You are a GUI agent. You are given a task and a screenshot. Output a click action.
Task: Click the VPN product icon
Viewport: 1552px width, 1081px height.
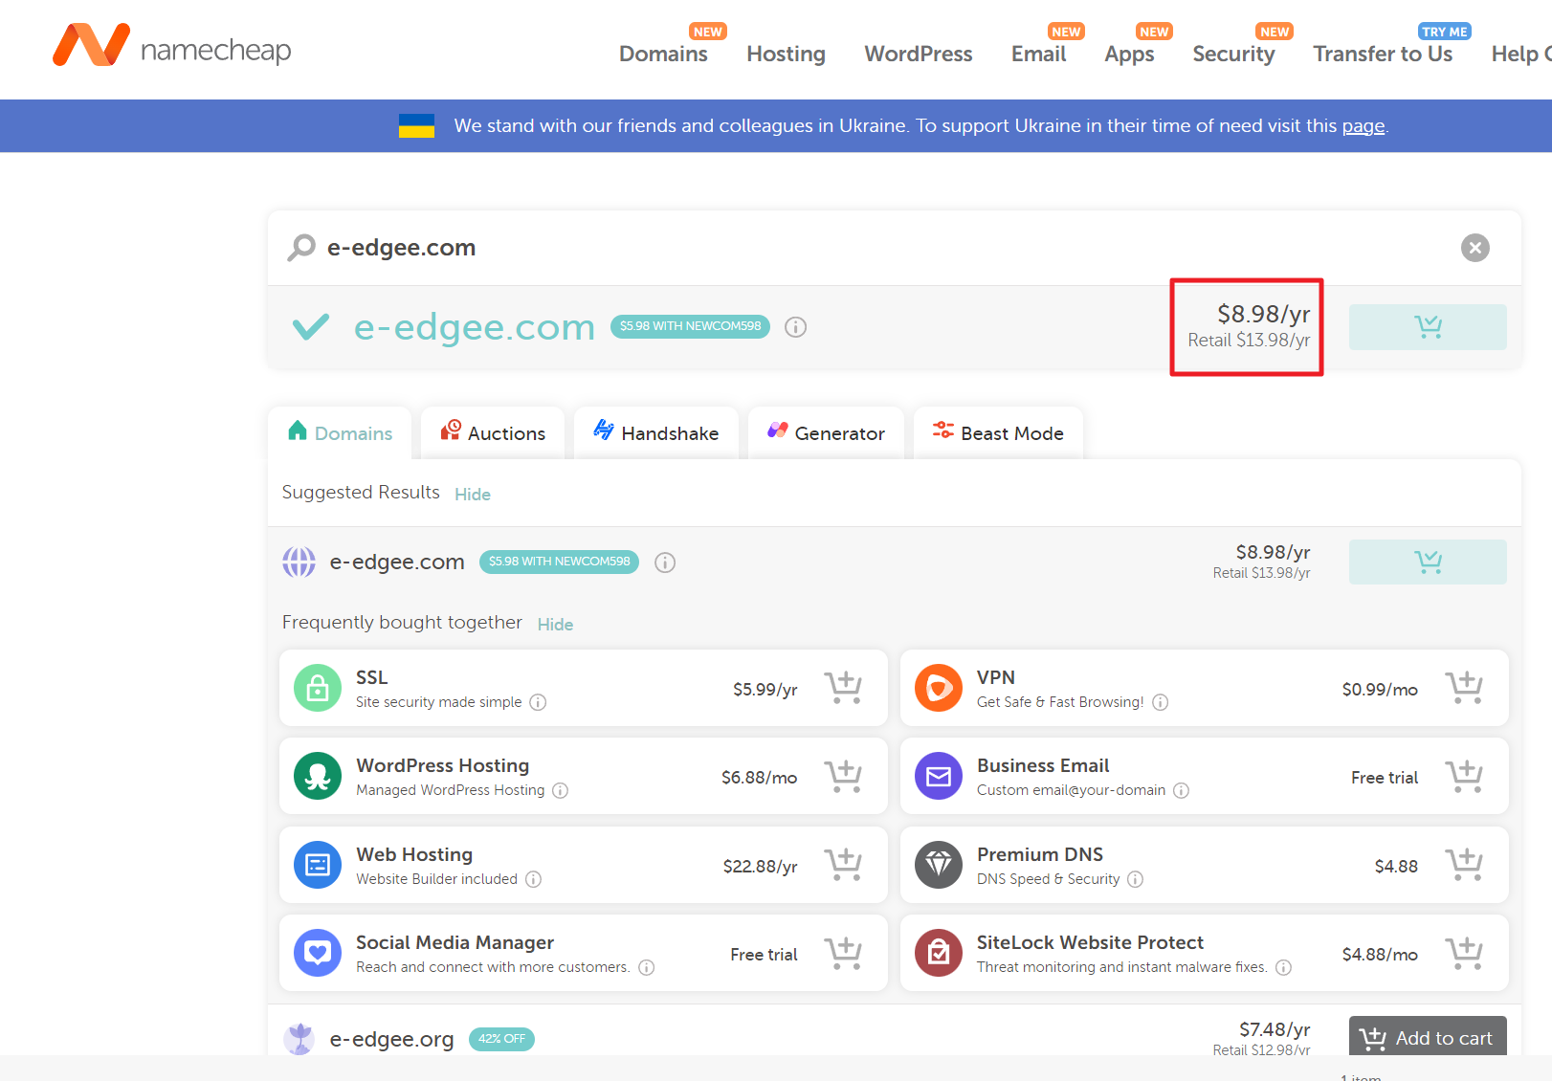pos(939,688)
